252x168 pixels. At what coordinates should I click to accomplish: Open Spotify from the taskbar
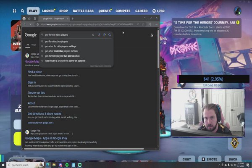tap(67, 165)
